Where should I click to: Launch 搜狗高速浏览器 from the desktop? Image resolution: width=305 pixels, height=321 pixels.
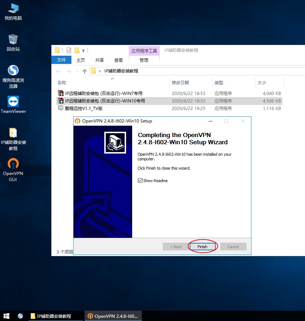[x=13, y=76]
